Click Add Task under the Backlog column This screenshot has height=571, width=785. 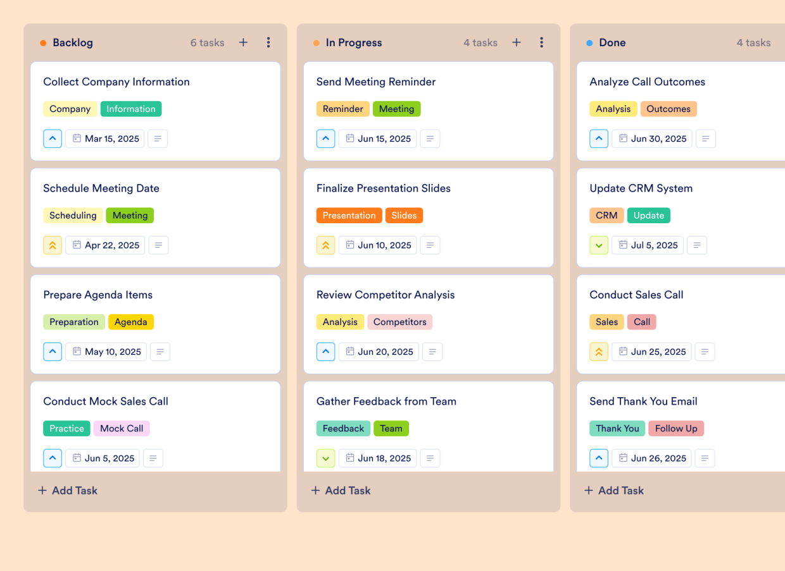[67, 490]
